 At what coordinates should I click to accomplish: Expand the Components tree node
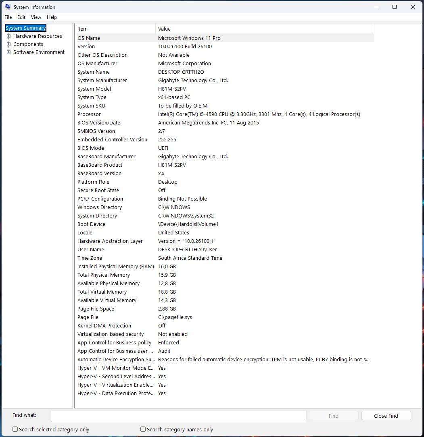point(9,44)
